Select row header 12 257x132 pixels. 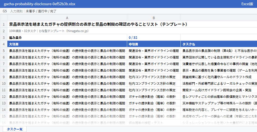[4, 97]
